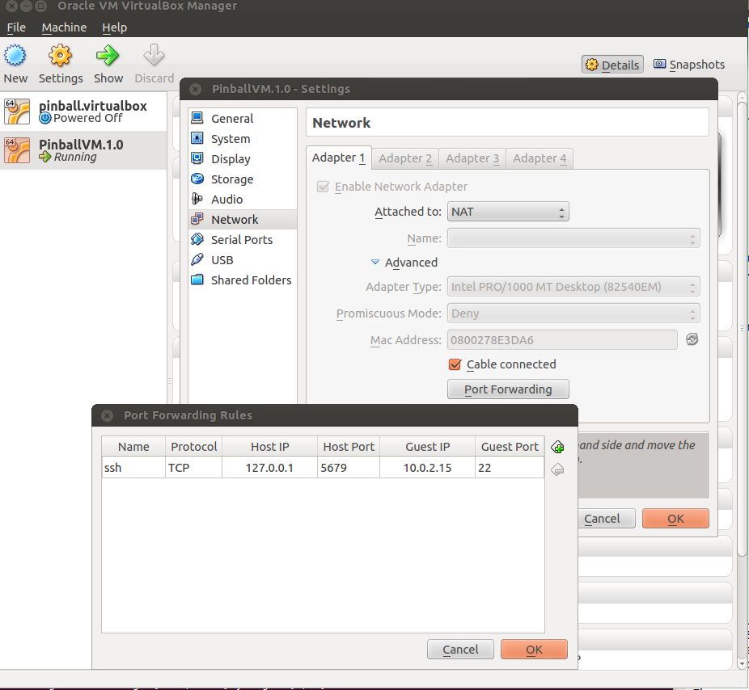
Task: Click the Snapshots view button
Action: [689, 65]
